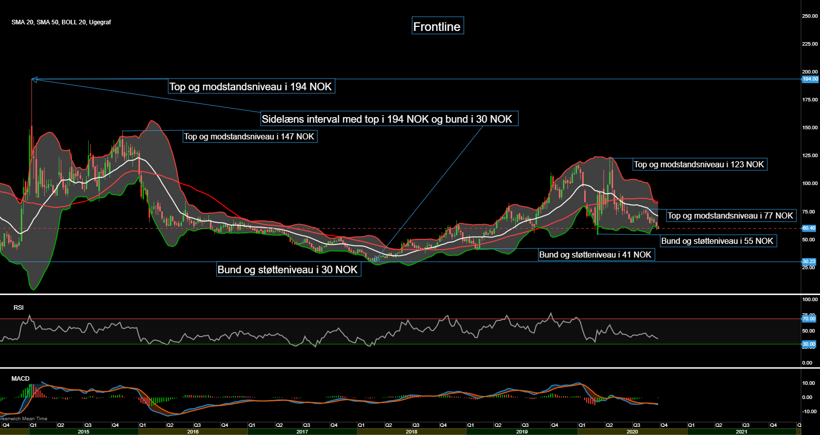Click the 2019 year label on the timeline
Image resolution: width=820 pixels, height=435 pixels.
[x=522, y=432]
